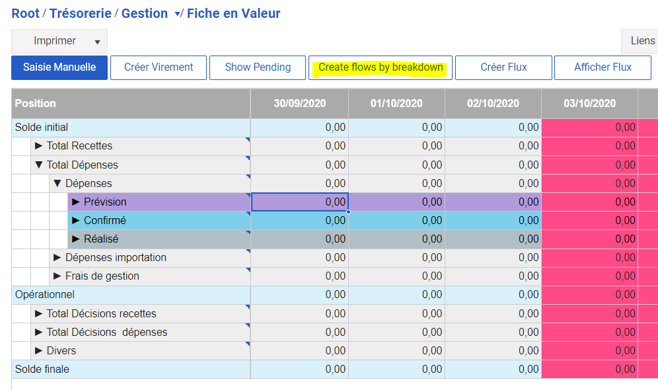
Task: Go to Trésorerie in breadcrumb
Action: (x=81, y=13)
